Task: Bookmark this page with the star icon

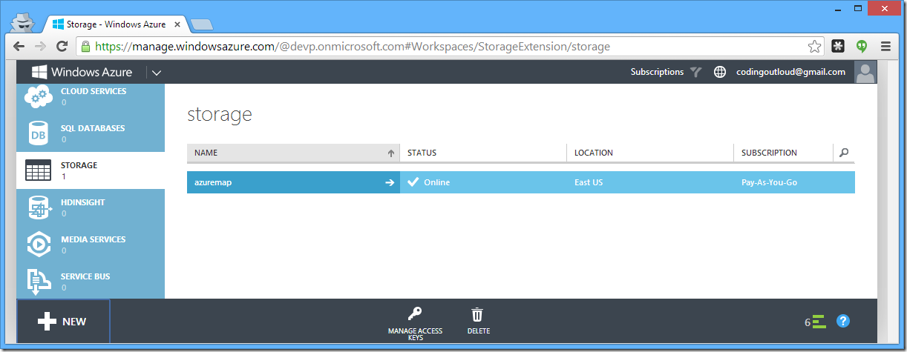Action: [x=814, y=46]
